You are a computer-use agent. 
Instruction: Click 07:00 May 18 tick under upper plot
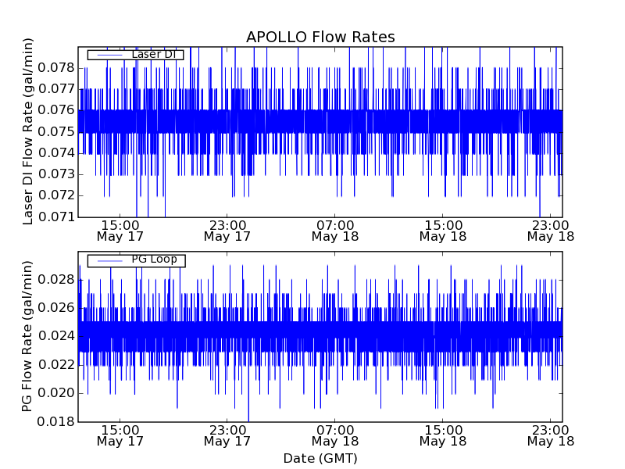pyautogui.click(x=335, y=230)
